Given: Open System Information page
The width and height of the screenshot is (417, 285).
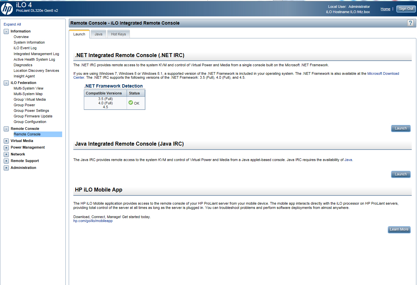Looking at the screenshot, I should [29, 43].
